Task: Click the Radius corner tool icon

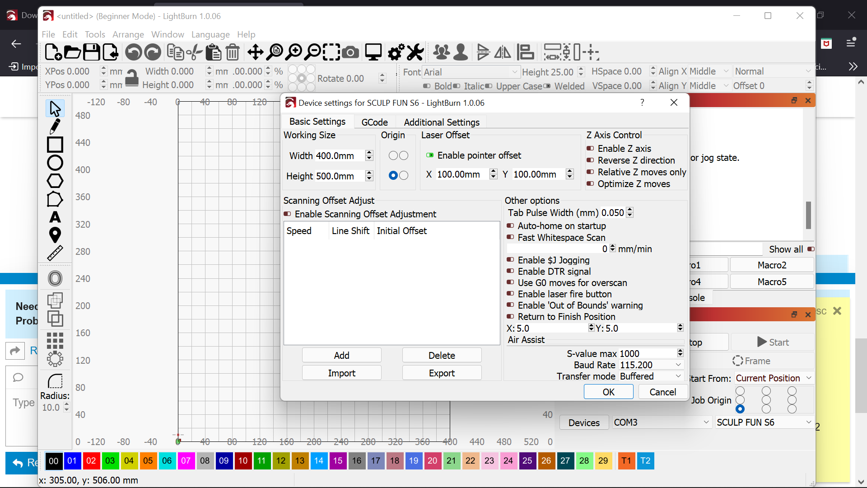Action: [55, 381]
